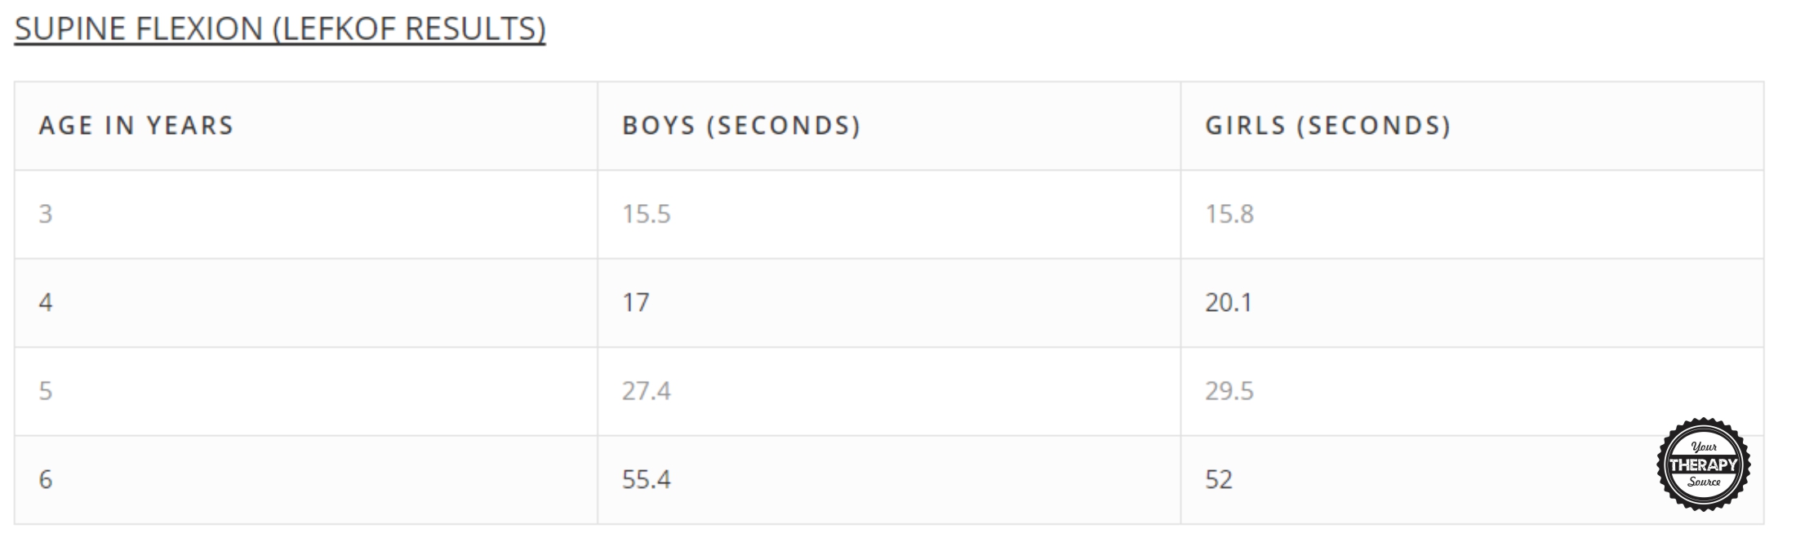Viewport: 1796px width, 560px height.
Task: Select the girls value 20.1
Action: [x=1229, y=303]
